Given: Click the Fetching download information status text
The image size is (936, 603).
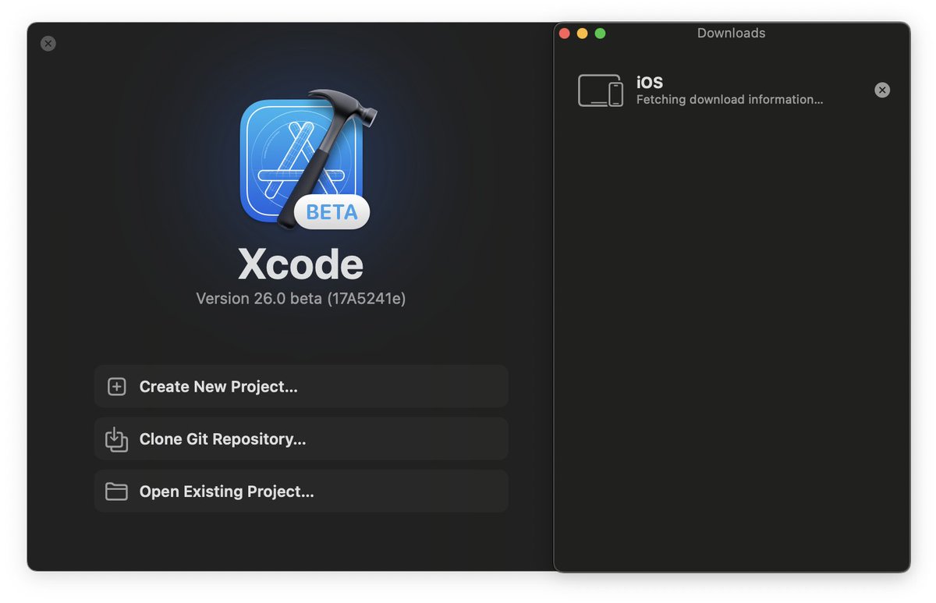Looking at the screenshot, I should point(729,99).
